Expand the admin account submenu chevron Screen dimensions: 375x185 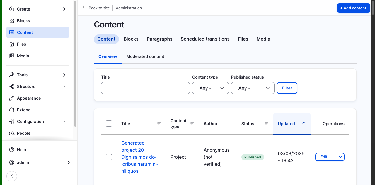click(69, 162)
